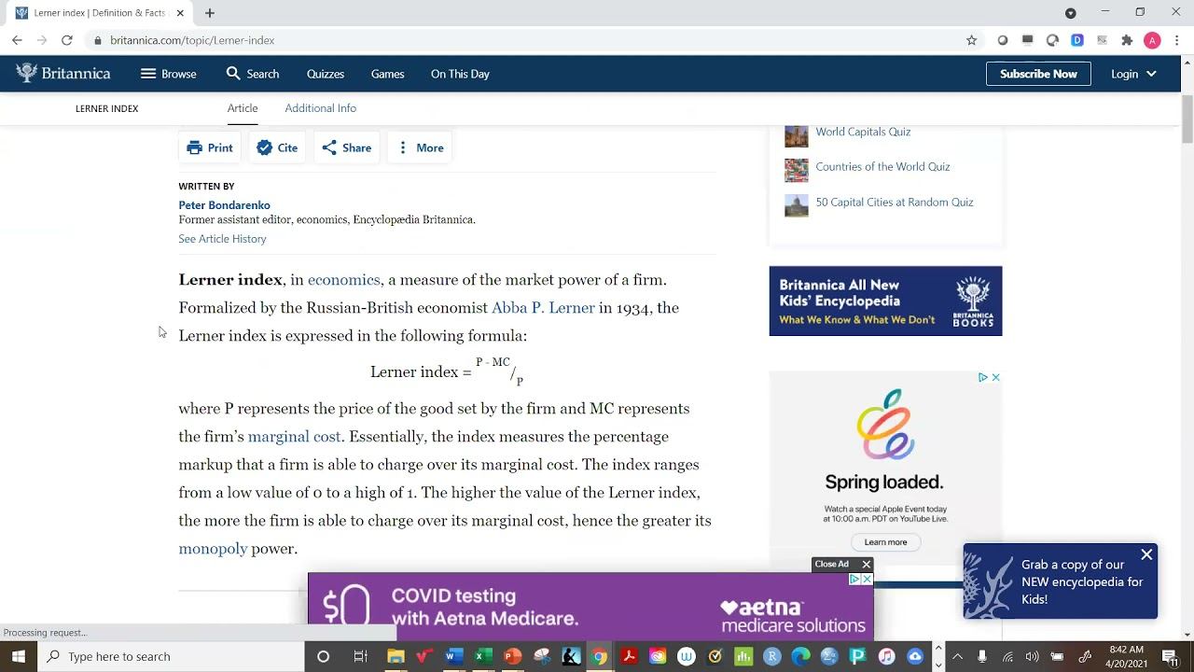Go to Games
This screenshot has width=1194, height=672.
click(x=387, y=74)
